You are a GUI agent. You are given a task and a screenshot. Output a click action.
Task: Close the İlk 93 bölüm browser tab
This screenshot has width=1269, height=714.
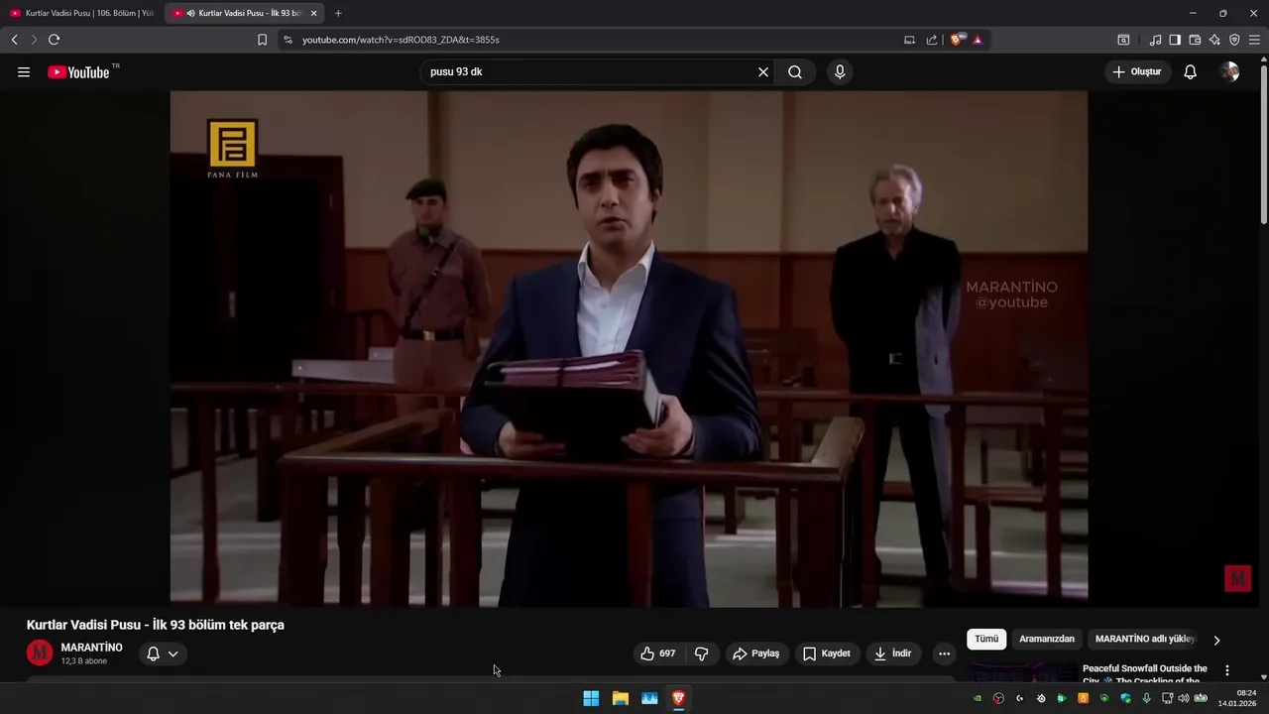click(x=314, y=13)
